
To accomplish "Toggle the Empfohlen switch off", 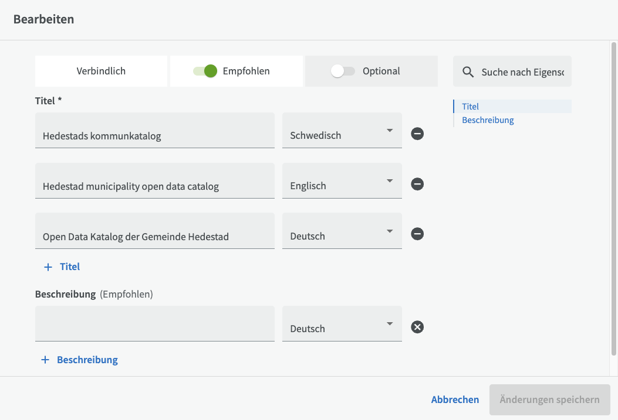I will [206, 71].
